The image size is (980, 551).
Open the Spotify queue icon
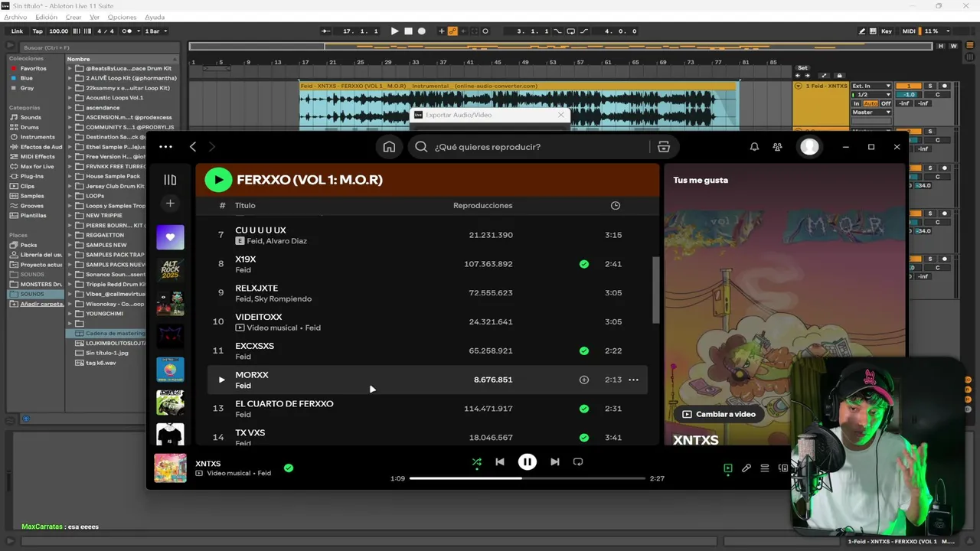point(765,468)
